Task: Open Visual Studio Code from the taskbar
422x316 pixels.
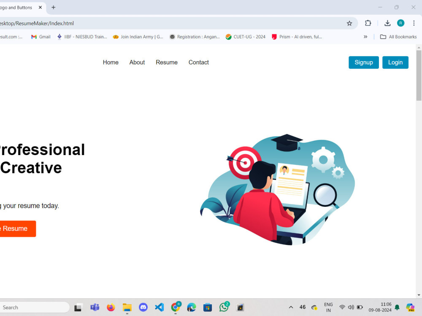Action: [160, 307]
